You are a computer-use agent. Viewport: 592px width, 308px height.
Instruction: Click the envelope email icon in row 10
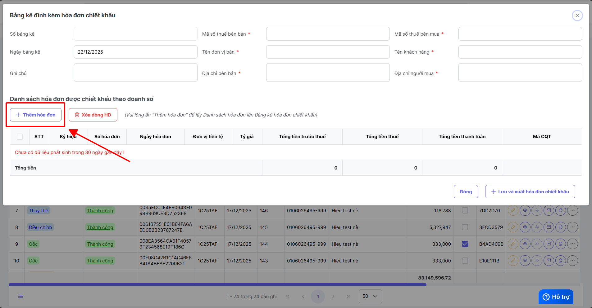click(549, 261)
